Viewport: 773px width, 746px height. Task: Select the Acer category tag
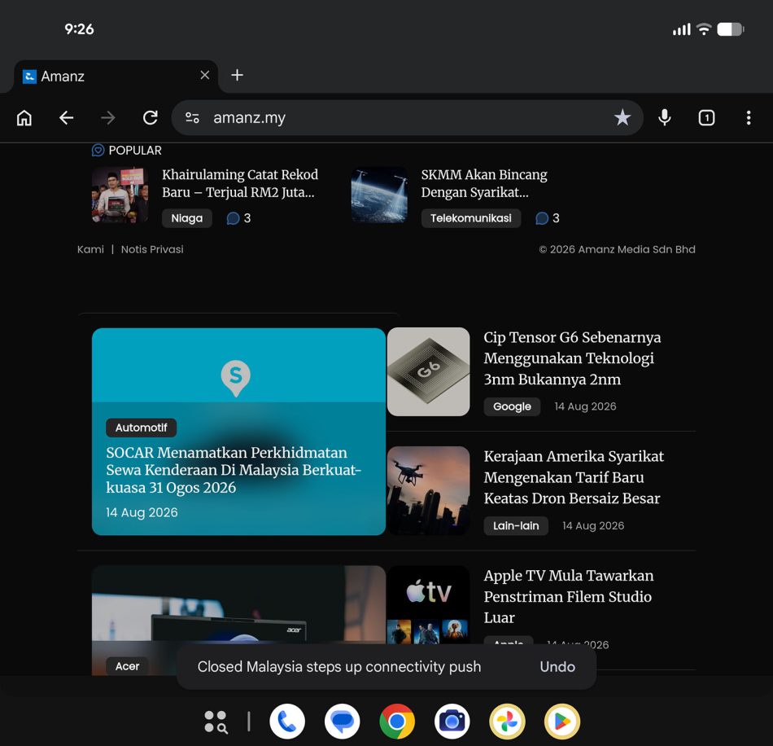[x=127, y=666]
